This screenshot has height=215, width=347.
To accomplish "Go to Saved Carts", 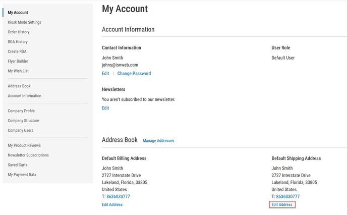I will click(x=18, y=165).
